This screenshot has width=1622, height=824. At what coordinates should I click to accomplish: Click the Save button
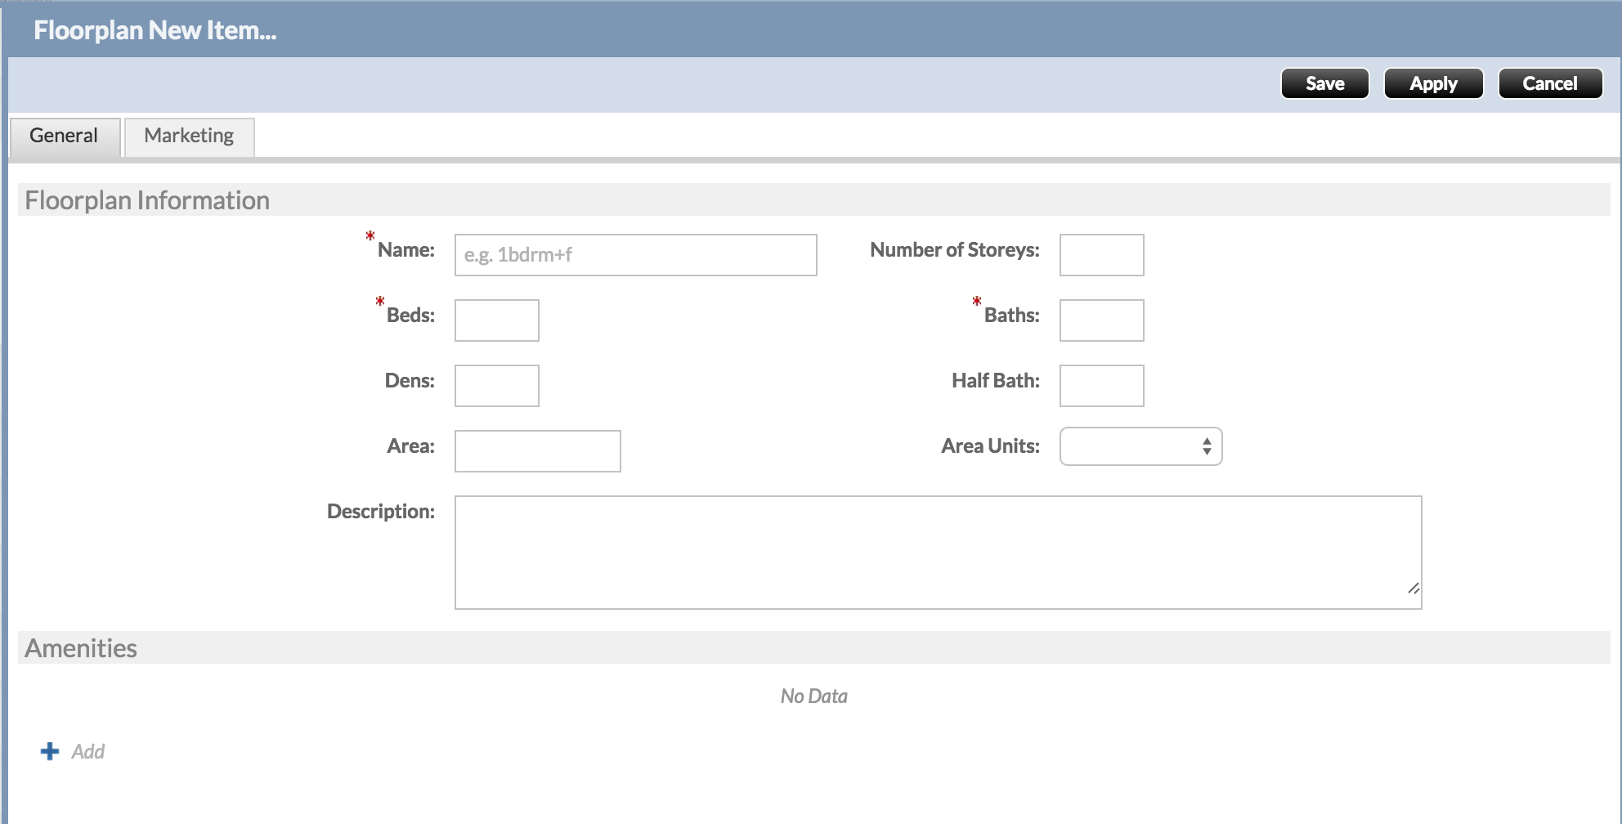point(1324,83)
